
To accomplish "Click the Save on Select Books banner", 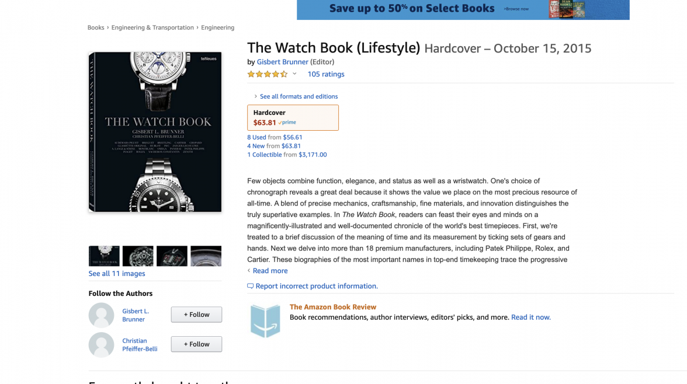I will 463,9.
